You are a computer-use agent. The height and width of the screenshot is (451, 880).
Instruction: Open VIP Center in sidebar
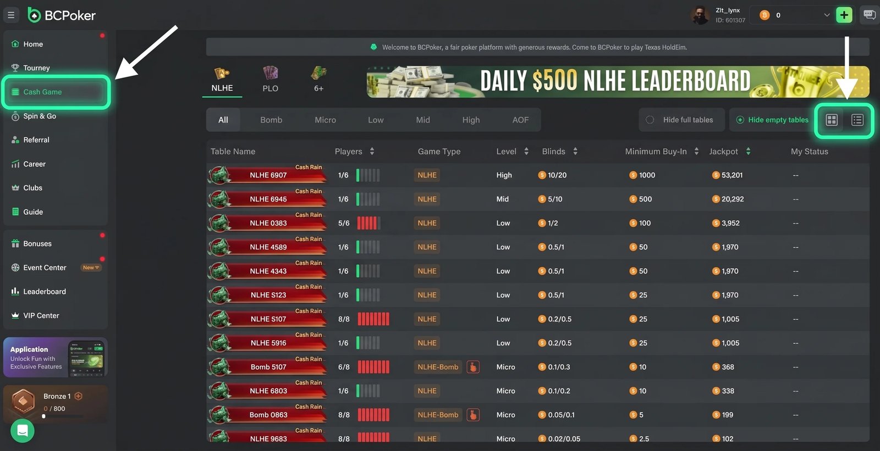[55, 316]
